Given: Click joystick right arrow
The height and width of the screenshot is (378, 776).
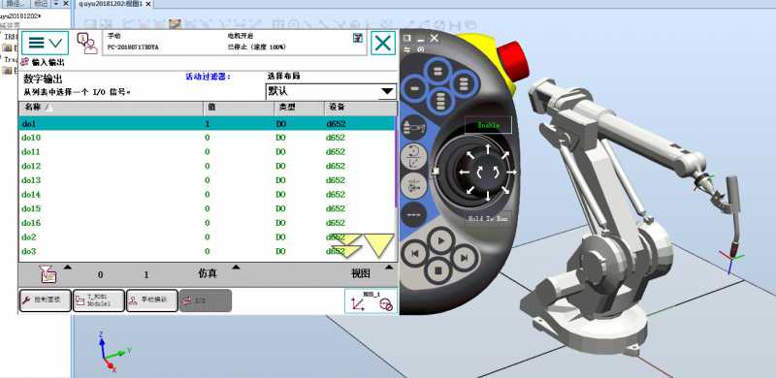Looking at the screenshot, I should click(x=511, y=173).
